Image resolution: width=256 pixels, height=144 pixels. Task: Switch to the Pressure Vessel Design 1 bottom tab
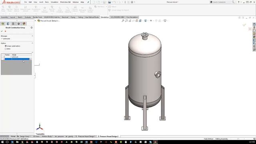pyautogui.click(x=86, y=136)
